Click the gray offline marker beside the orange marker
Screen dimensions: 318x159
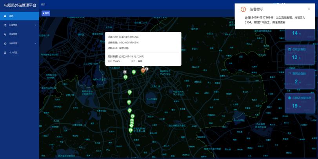click(x=147, y=69)
